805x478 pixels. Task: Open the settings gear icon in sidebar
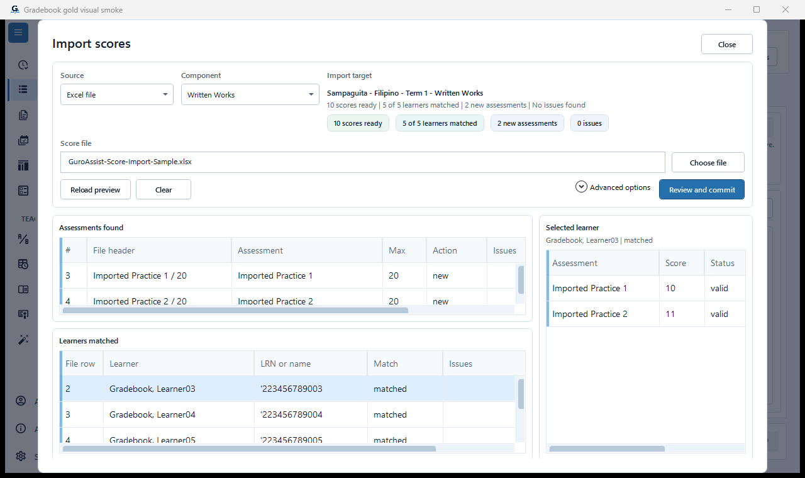point(21,456)
